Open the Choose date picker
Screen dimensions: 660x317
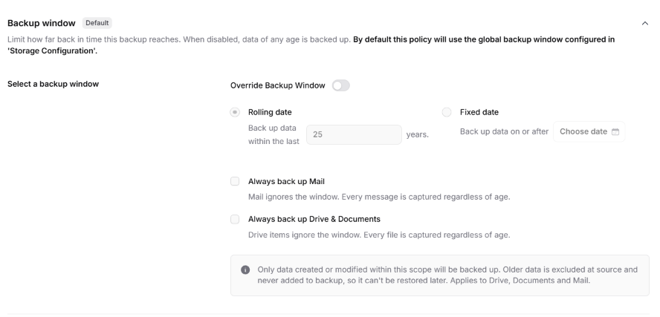point(589,131)
